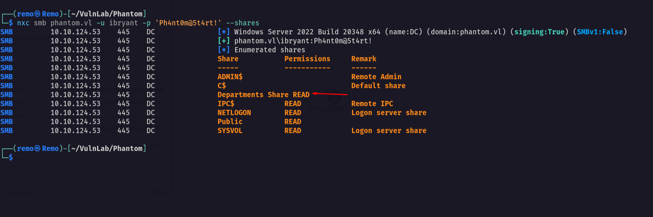Click the Kali logo in second prompt
This screenshot has height=217, width=653.
37,149
